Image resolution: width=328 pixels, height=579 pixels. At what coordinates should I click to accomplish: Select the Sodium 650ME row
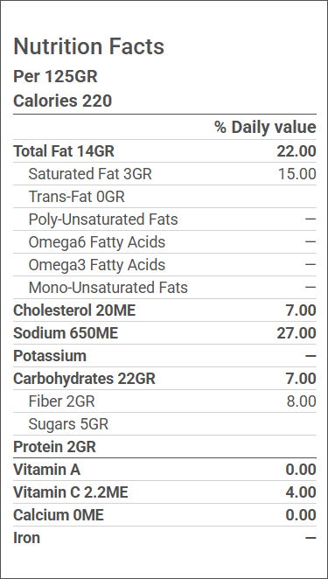click(x=164, y=333)
